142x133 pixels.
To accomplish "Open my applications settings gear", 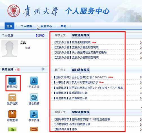I will pyautogui.click(x=43, y=69).
